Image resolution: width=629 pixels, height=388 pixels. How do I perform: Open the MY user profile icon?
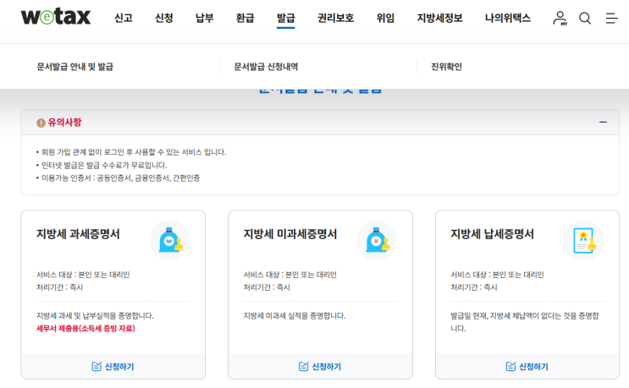coord(560,18)
